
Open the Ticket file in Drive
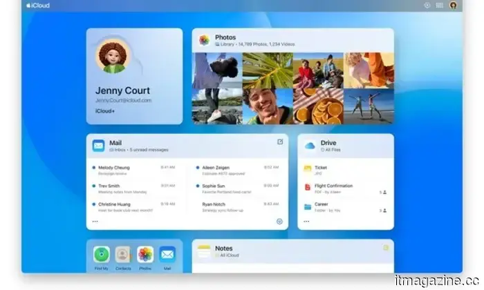(x=346, y=171)
